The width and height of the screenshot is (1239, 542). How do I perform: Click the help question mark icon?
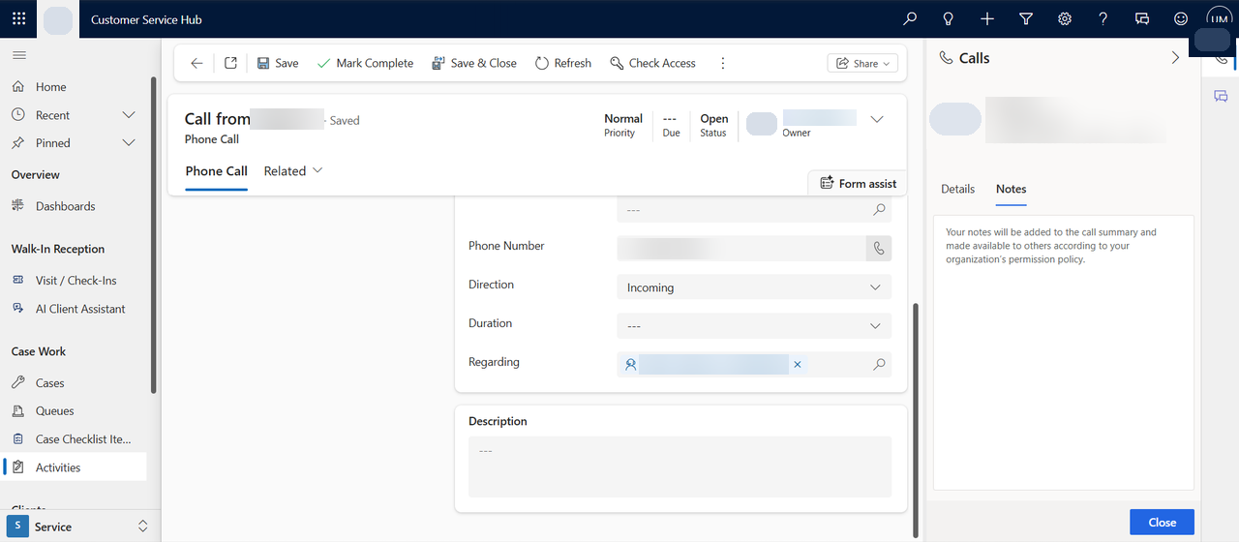1103,18
